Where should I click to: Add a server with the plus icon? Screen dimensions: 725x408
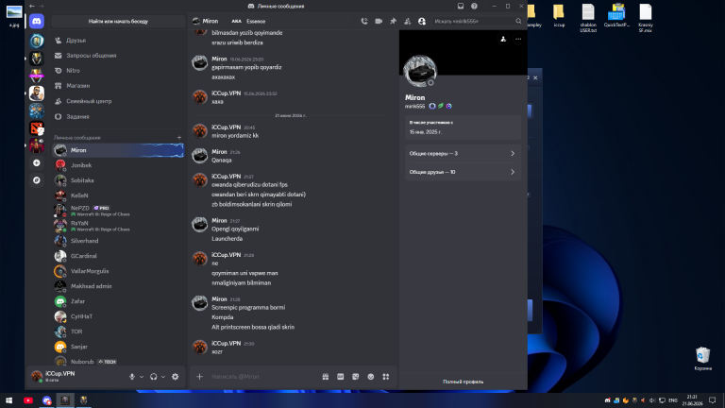coord(37,162)
